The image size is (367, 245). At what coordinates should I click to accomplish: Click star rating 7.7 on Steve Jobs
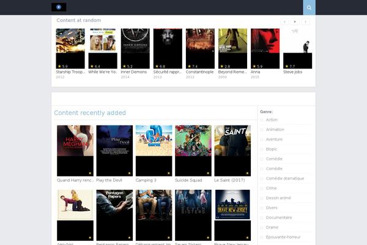[290, 66]
